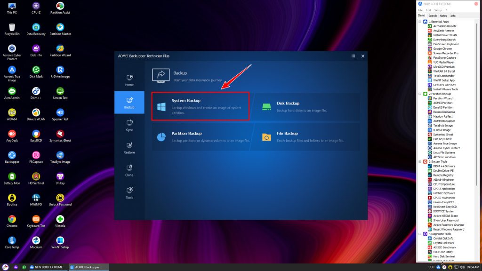This screenshot has width=482, height=271.
Task: Open HD Sentinel desktop shortcut
Action: [x=36, y=178]
